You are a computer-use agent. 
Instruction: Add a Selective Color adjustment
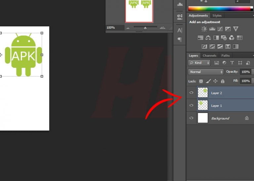[x=228, y=47]
